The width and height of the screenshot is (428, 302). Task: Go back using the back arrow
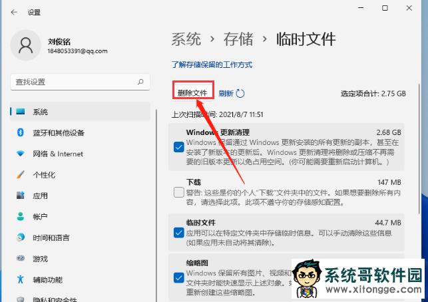pos(14,12)
